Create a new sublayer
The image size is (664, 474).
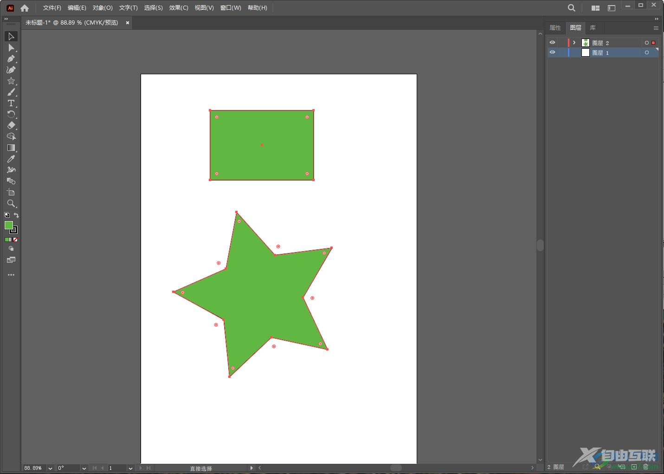(622, 467)
